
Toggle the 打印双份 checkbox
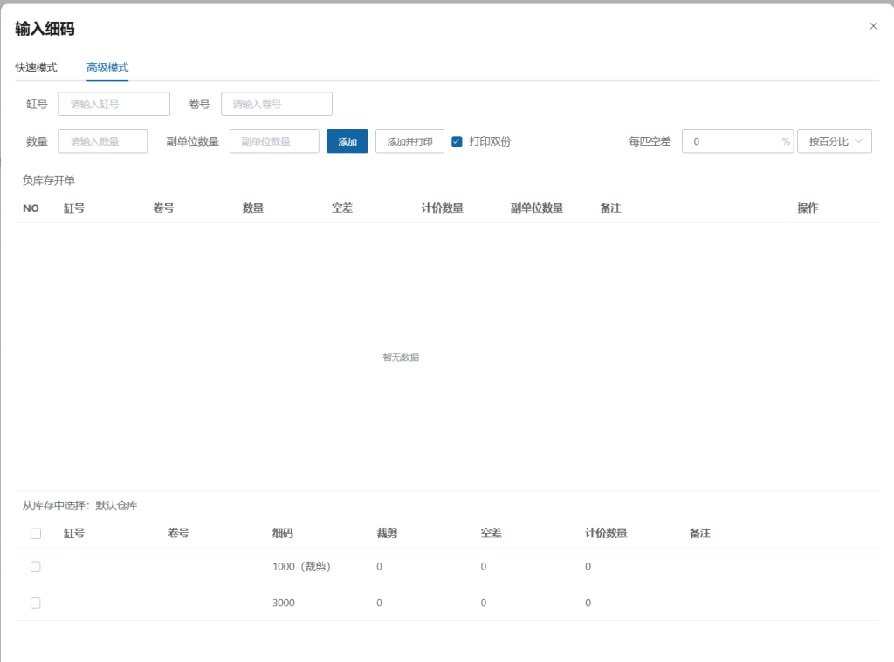click(x=457, y=141)
